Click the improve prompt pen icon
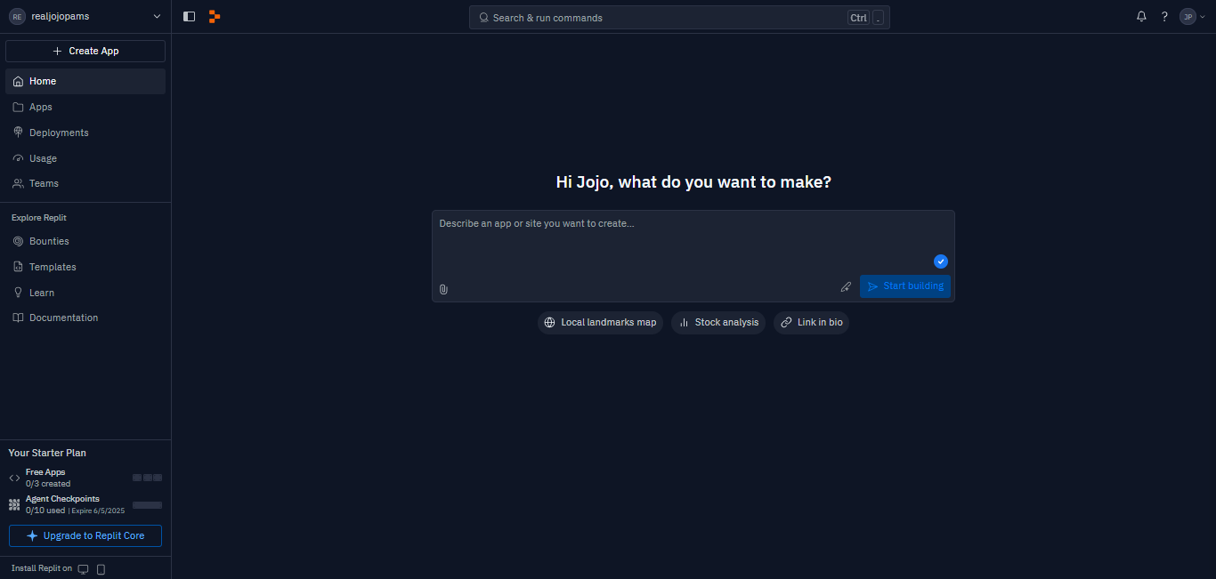The height and width of the screenshot is (579, 1216). click(x=846, y=286)
